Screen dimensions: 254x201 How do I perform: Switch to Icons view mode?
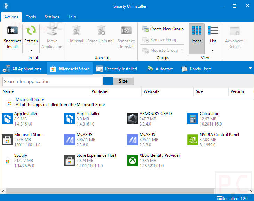click(197, 35)
